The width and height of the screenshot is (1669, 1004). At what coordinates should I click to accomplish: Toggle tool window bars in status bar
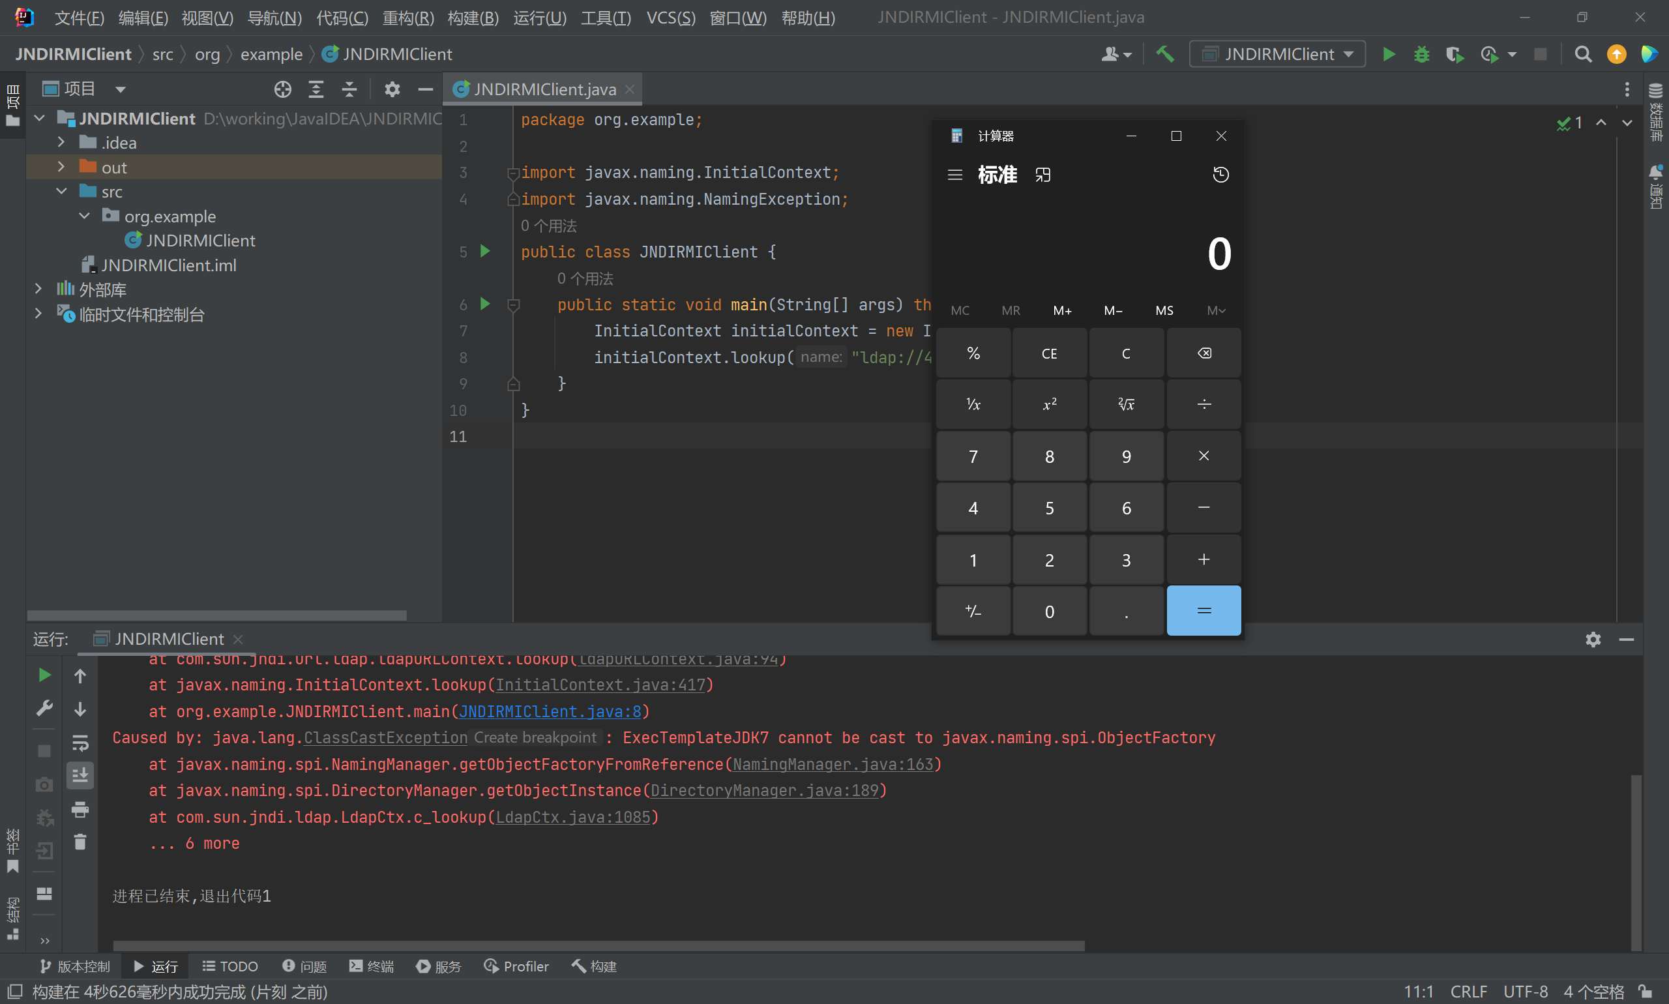pyautogui.click(x=14, y=992)
